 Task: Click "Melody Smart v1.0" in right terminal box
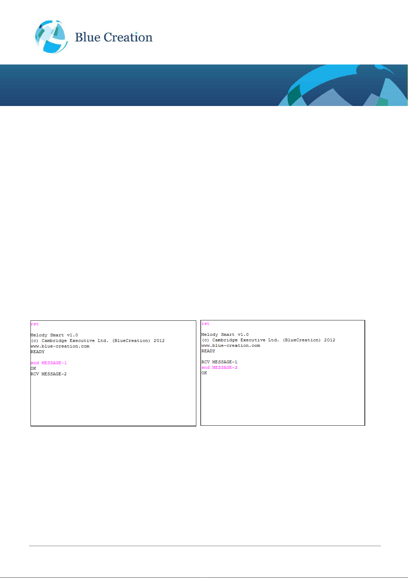[x=225, y=334]
